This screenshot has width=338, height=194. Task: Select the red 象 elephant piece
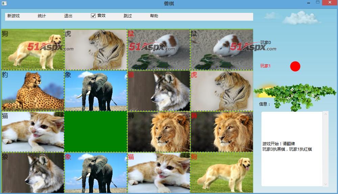[96, 173]
